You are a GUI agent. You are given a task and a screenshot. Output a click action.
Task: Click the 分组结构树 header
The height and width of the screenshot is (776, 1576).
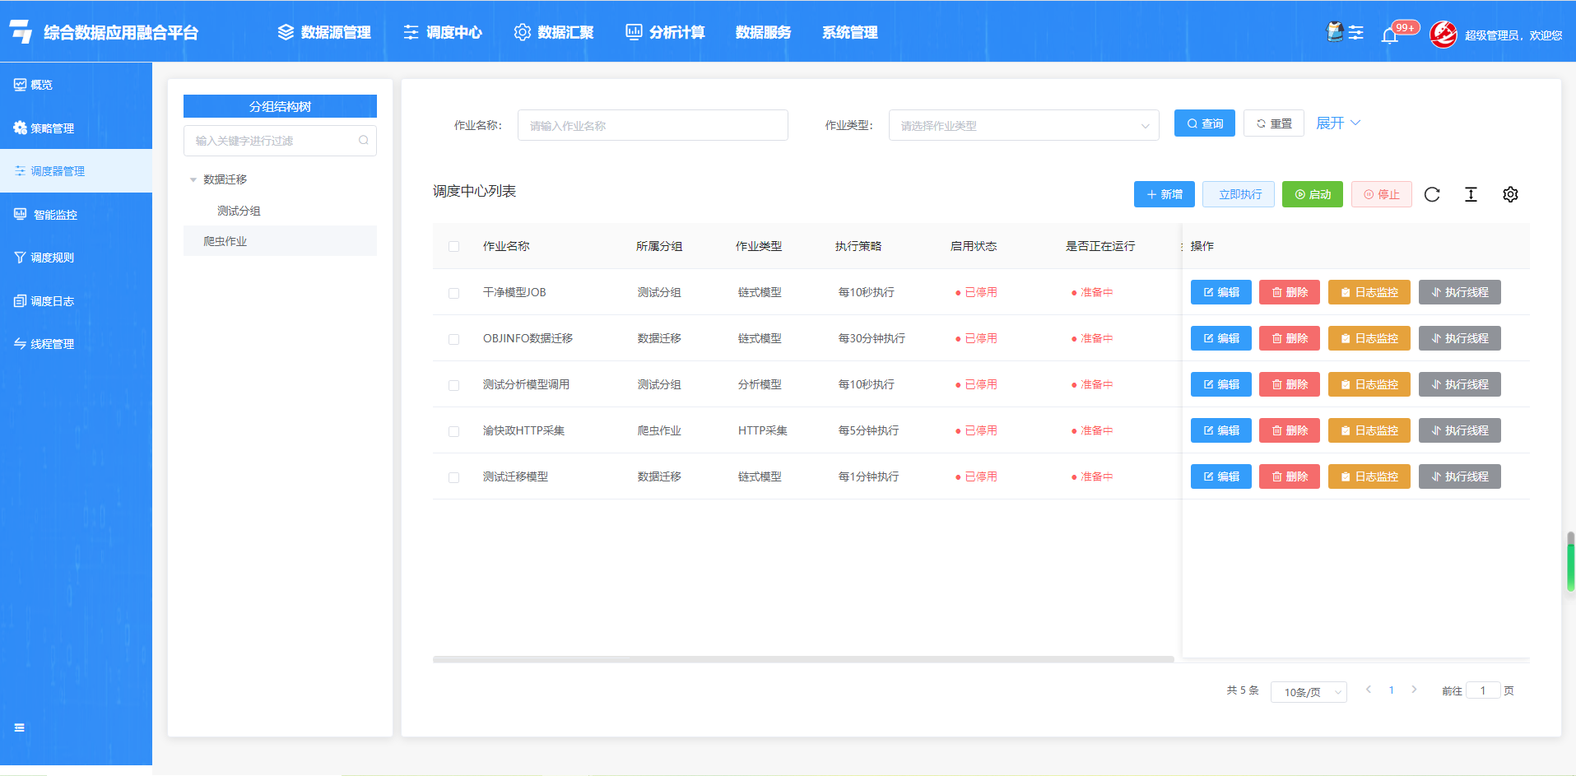(x=280, y=106)
